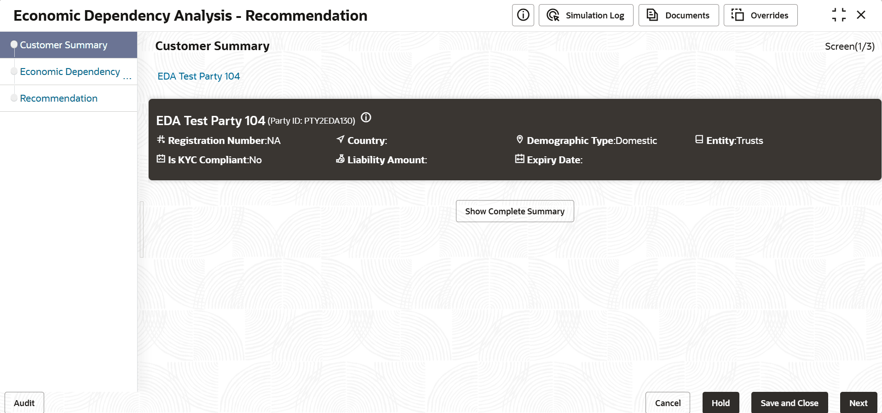Viewport: 882px width, 413px height.
Task: Open the Simulation Log
Action: [x=586, y=15]
